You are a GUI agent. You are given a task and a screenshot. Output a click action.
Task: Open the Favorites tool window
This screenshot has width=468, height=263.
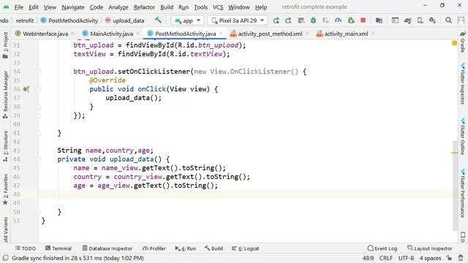(x=5, y=190)
